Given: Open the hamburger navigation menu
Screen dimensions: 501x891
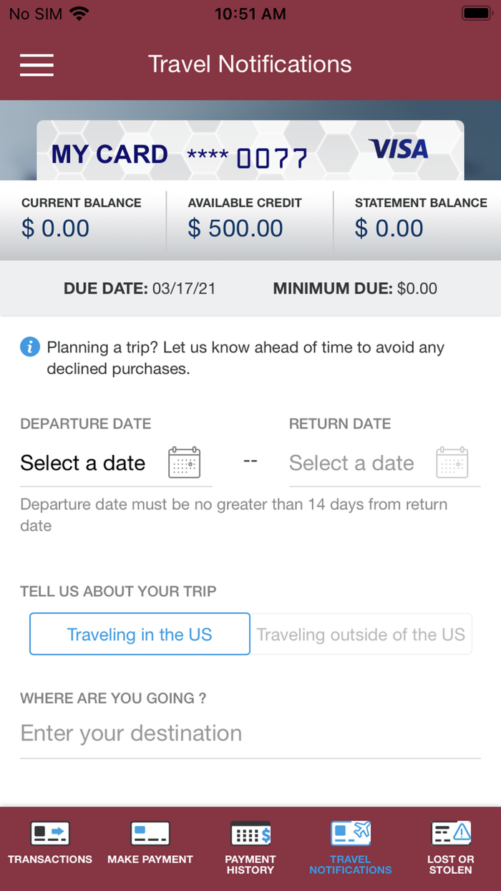Looking at the screenshot, I should [37, 64].
